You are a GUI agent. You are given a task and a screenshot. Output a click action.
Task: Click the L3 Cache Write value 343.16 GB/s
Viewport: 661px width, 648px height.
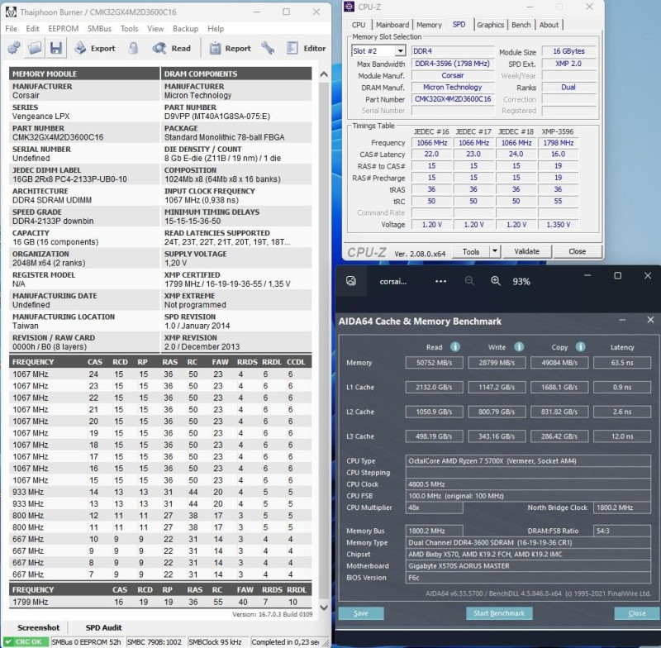coord(497,436)
